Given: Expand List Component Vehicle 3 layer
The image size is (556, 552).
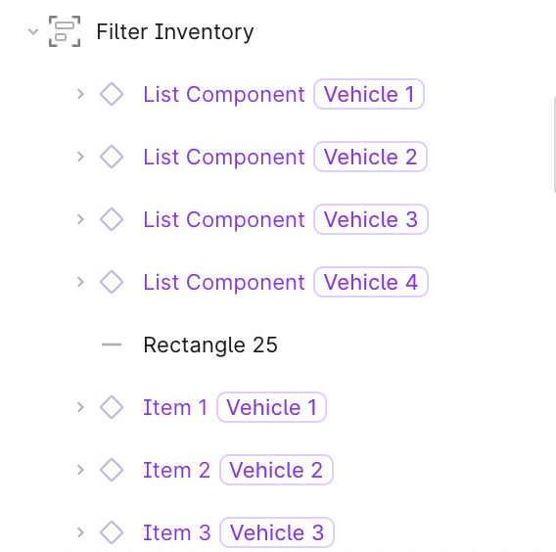Looking at the screenshot, I should (x=80, y=219).
